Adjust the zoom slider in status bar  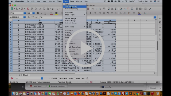pyautogui.click(x=147, y=82)
